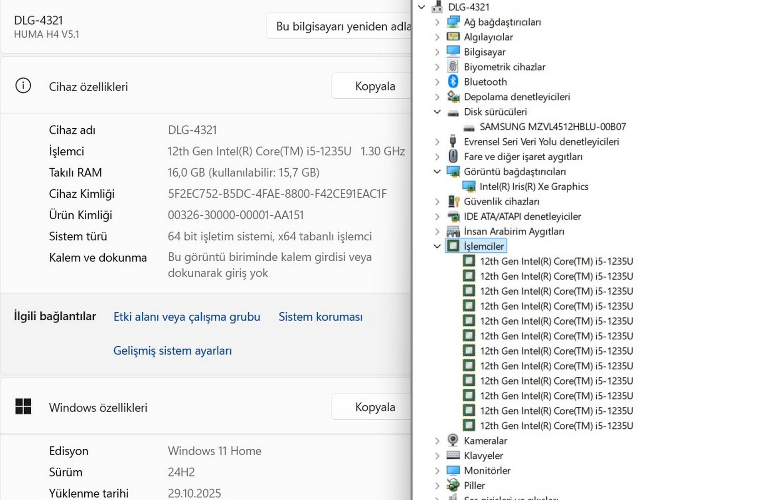Click the Windows logo beside Windows özellikleri
Image resolution: width=770 pixels, height=500 pixels.
click(x=23, y=407)
